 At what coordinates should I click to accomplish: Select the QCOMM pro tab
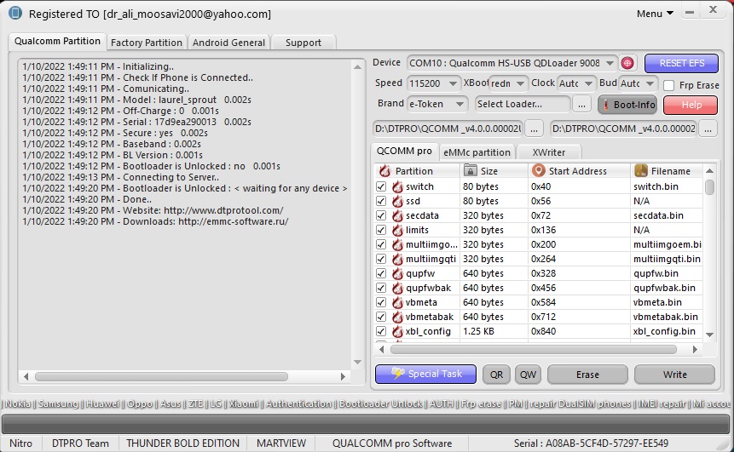pos(404,151)
